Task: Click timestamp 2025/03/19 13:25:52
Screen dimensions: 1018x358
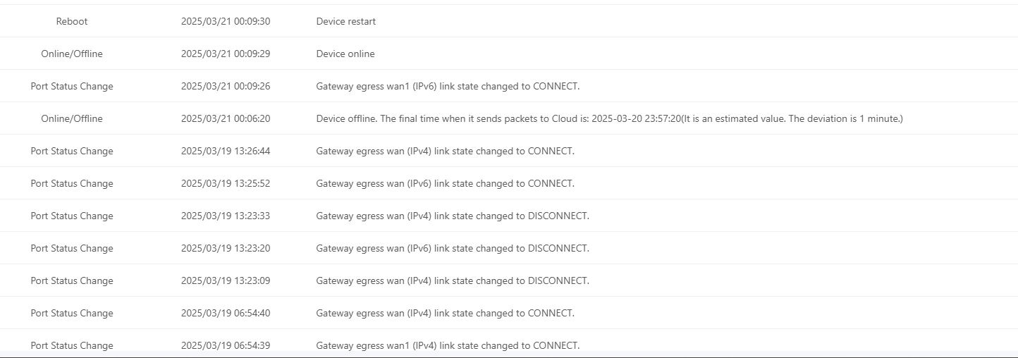Action: tap(226, 183)
